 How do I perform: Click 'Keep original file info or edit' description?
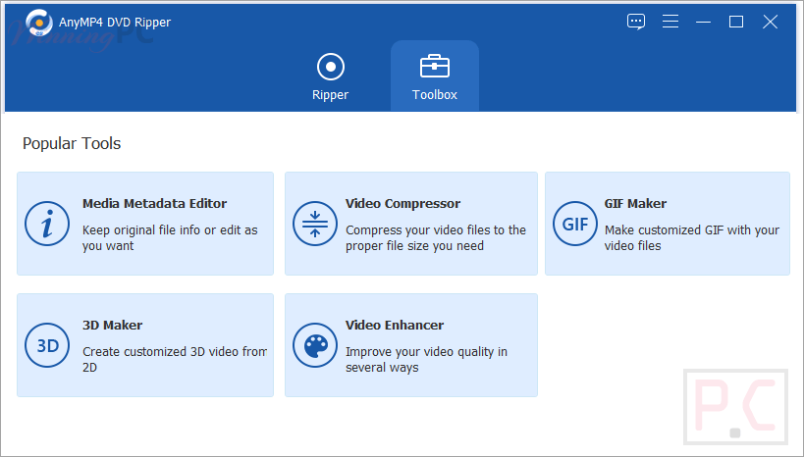170,237
